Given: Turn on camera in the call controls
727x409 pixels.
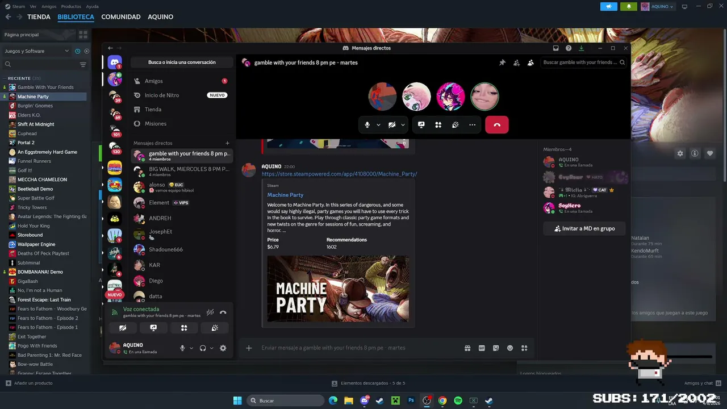Looking at the screenshot, I should (392, 125).
